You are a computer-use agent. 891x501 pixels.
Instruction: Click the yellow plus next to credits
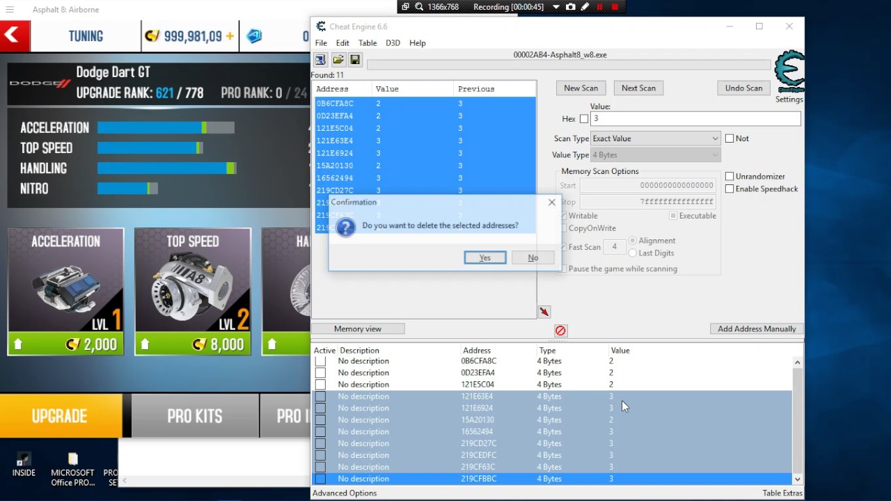pos(230,36)
